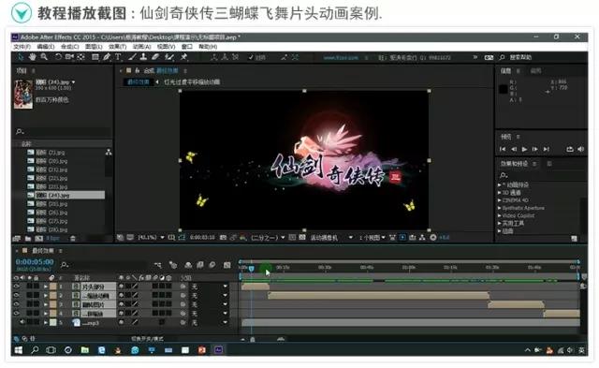The image size is (599, 368).
Task: Select the Eraser tool
Action: [x=155, y=57]
